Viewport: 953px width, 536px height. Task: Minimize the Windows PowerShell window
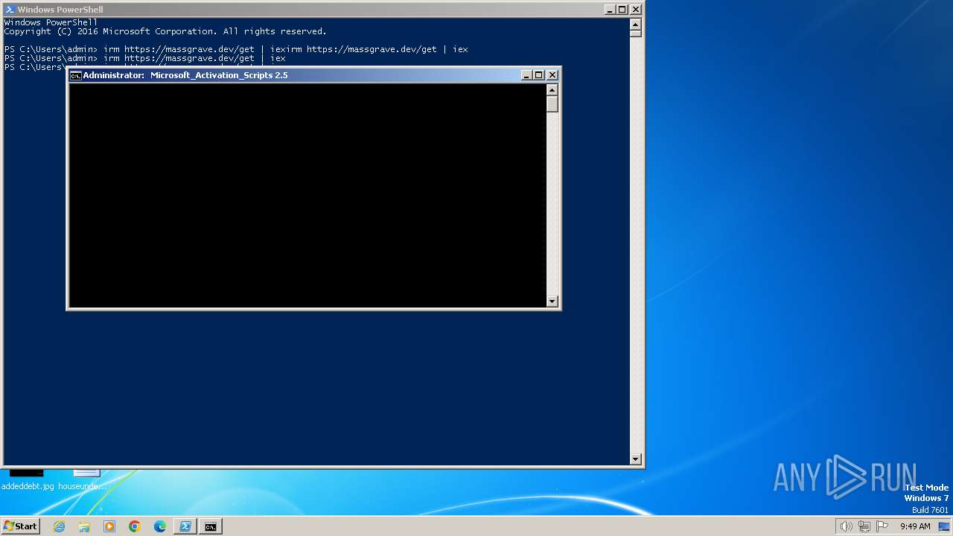pyautogui.click(x=610, y=10)
